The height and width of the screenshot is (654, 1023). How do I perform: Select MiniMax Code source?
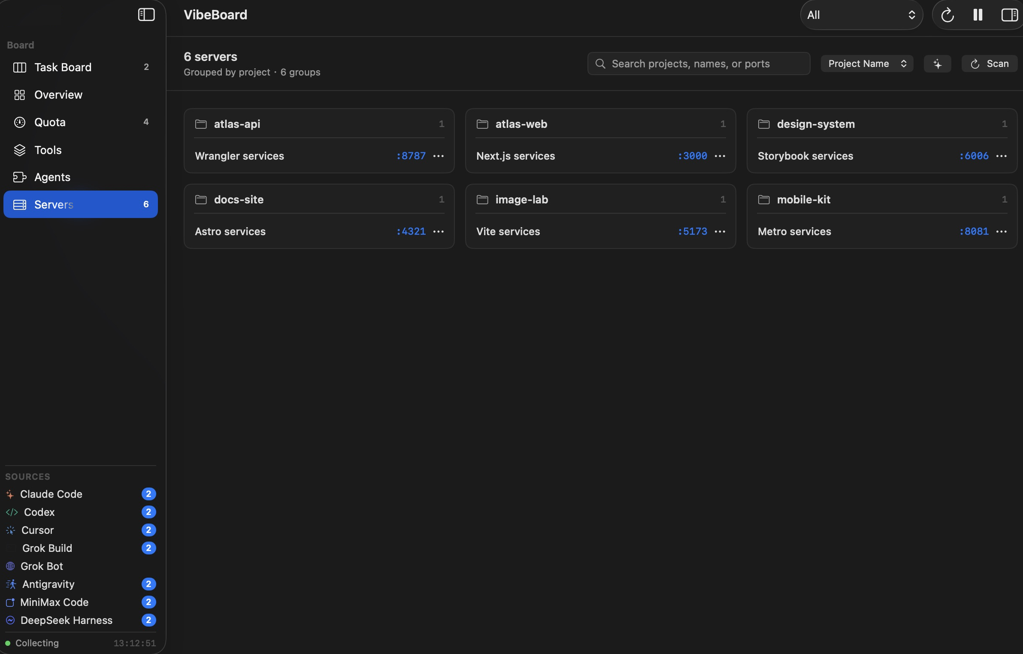point(81,602)
